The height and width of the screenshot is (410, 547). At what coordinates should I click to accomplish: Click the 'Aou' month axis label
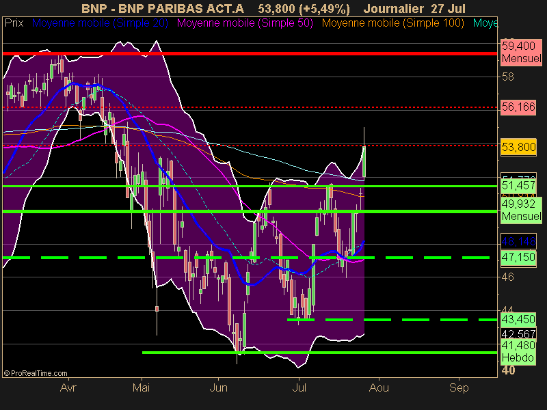379,387
